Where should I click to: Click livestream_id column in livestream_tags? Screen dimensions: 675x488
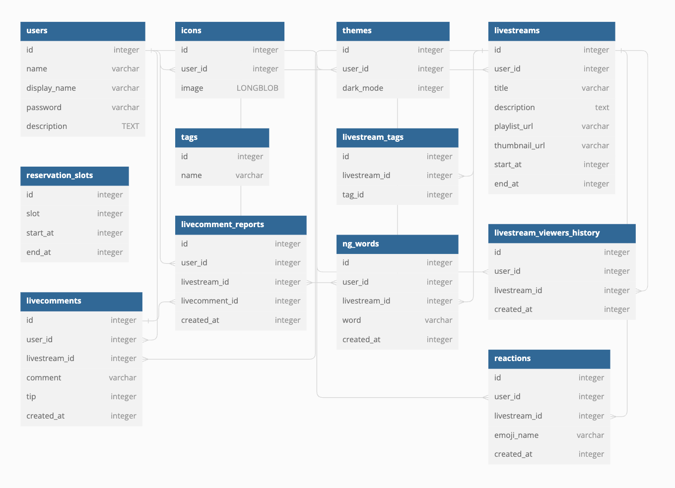click(397, 176)
